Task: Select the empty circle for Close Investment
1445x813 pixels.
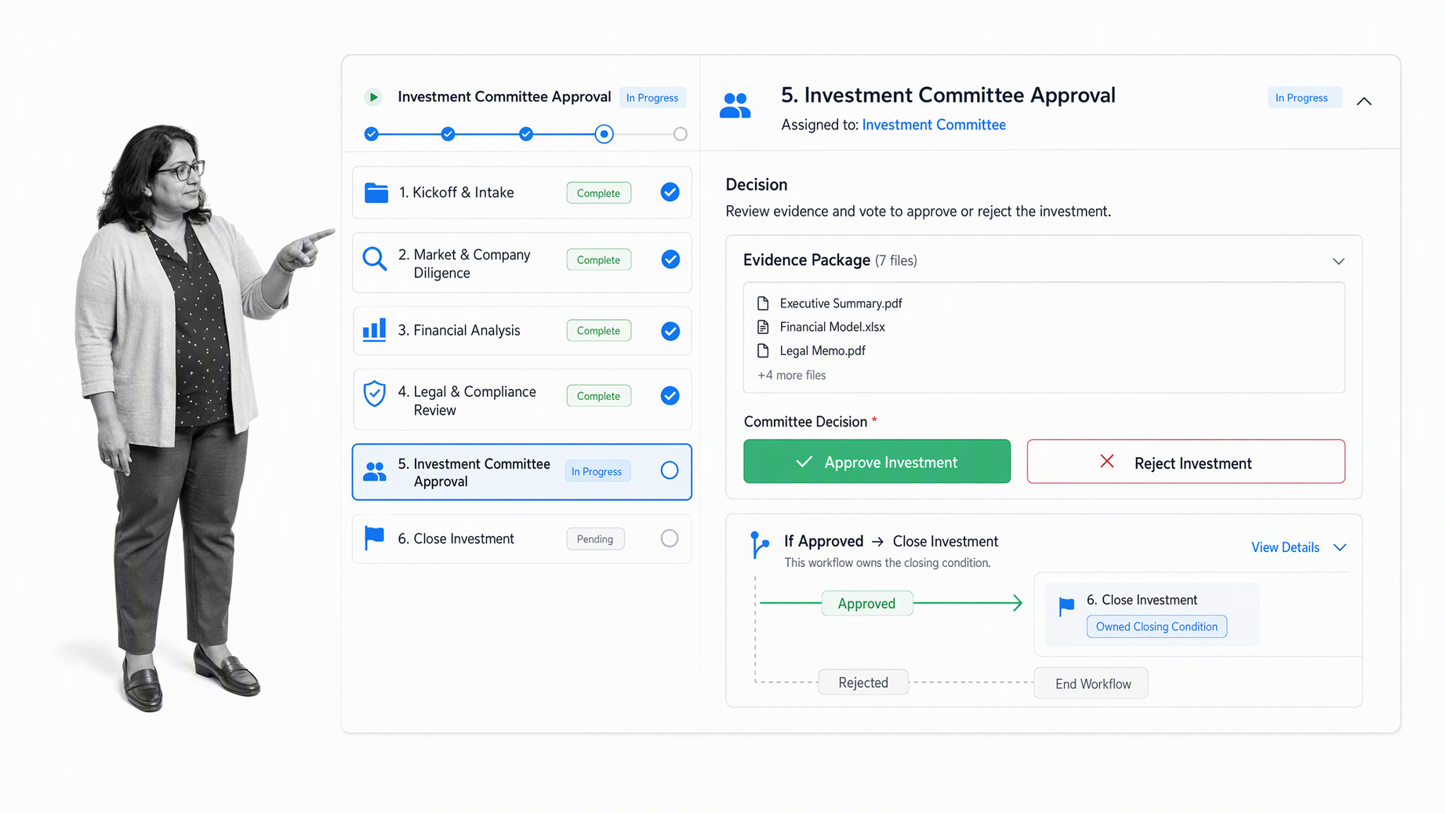Action: click(x=670, y=539)
